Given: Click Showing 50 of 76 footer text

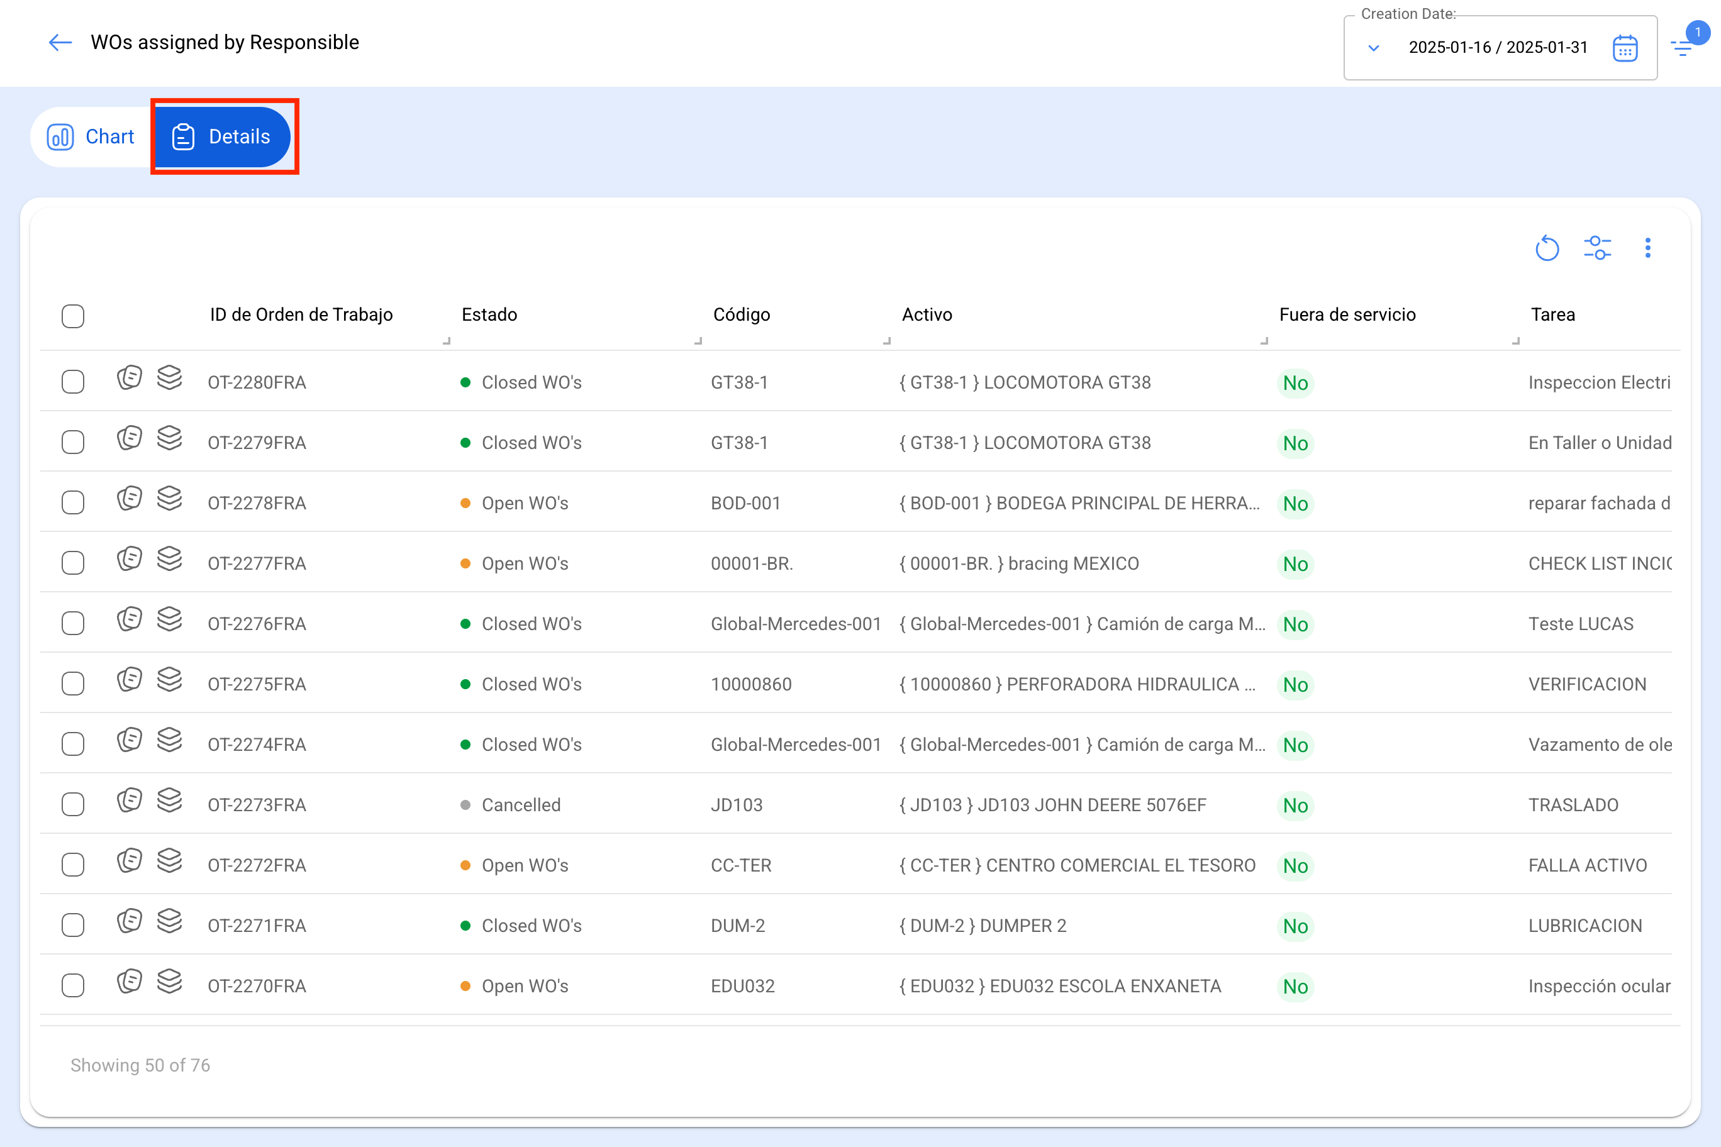Looking at the screenshot, I should 140,1065.
